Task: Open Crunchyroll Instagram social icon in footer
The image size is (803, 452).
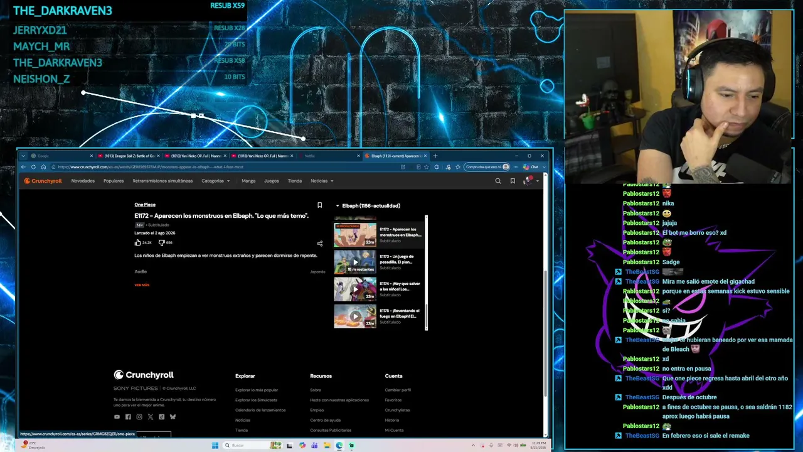Action: tap(139, 417)
